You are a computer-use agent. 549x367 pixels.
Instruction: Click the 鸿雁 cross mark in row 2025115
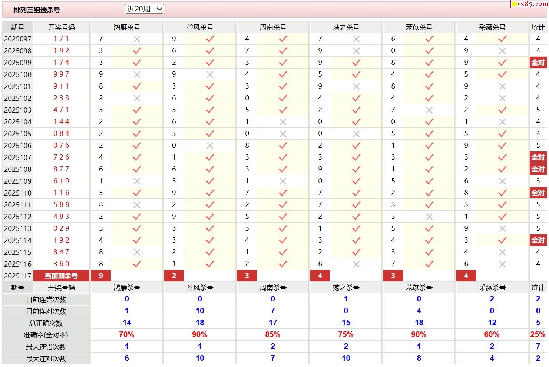pos(137,252)
